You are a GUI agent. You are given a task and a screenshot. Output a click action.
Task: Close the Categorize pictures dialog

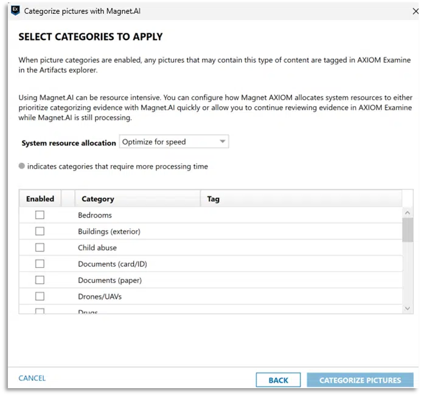coord(414,11)
